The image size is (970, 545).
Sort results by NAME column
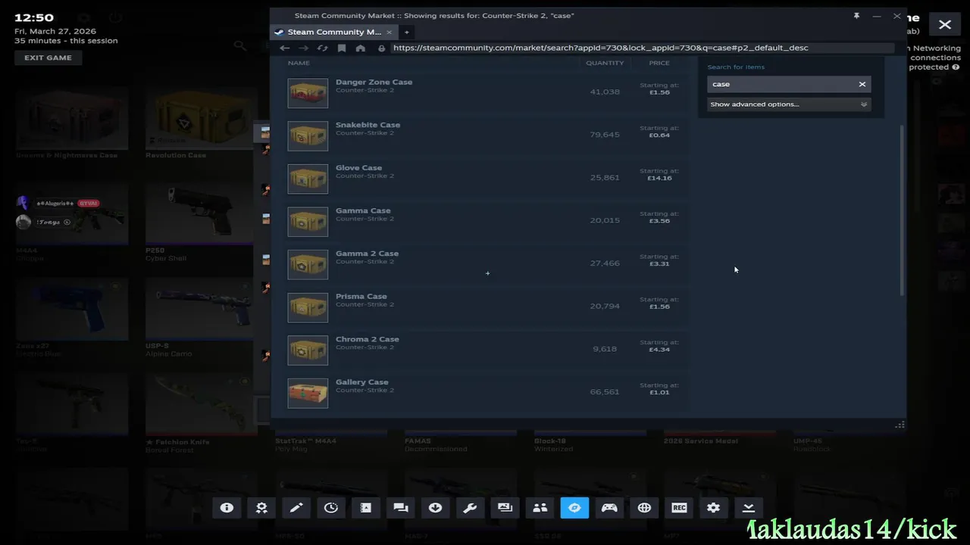(x=299, y=63)
